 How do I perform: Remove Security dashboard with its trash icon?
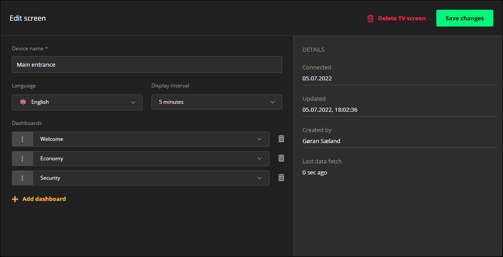[x=281, y=178]
